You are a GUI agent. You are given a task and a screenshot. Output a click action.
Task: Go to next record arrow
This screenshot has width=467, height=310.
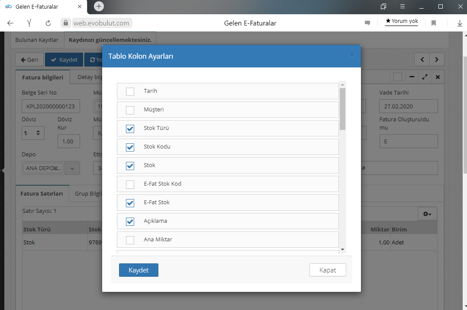click(x=437, y=60)
